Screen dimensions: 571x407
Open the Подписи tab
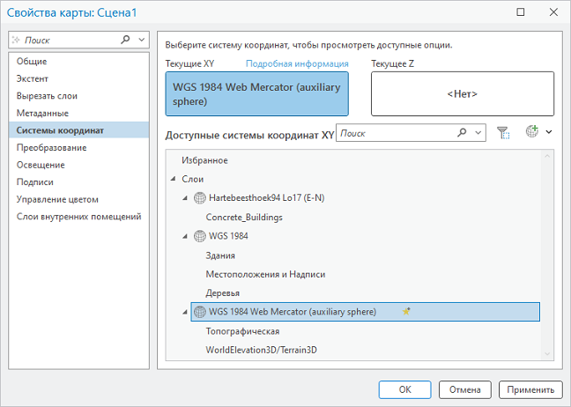(78, 182)
